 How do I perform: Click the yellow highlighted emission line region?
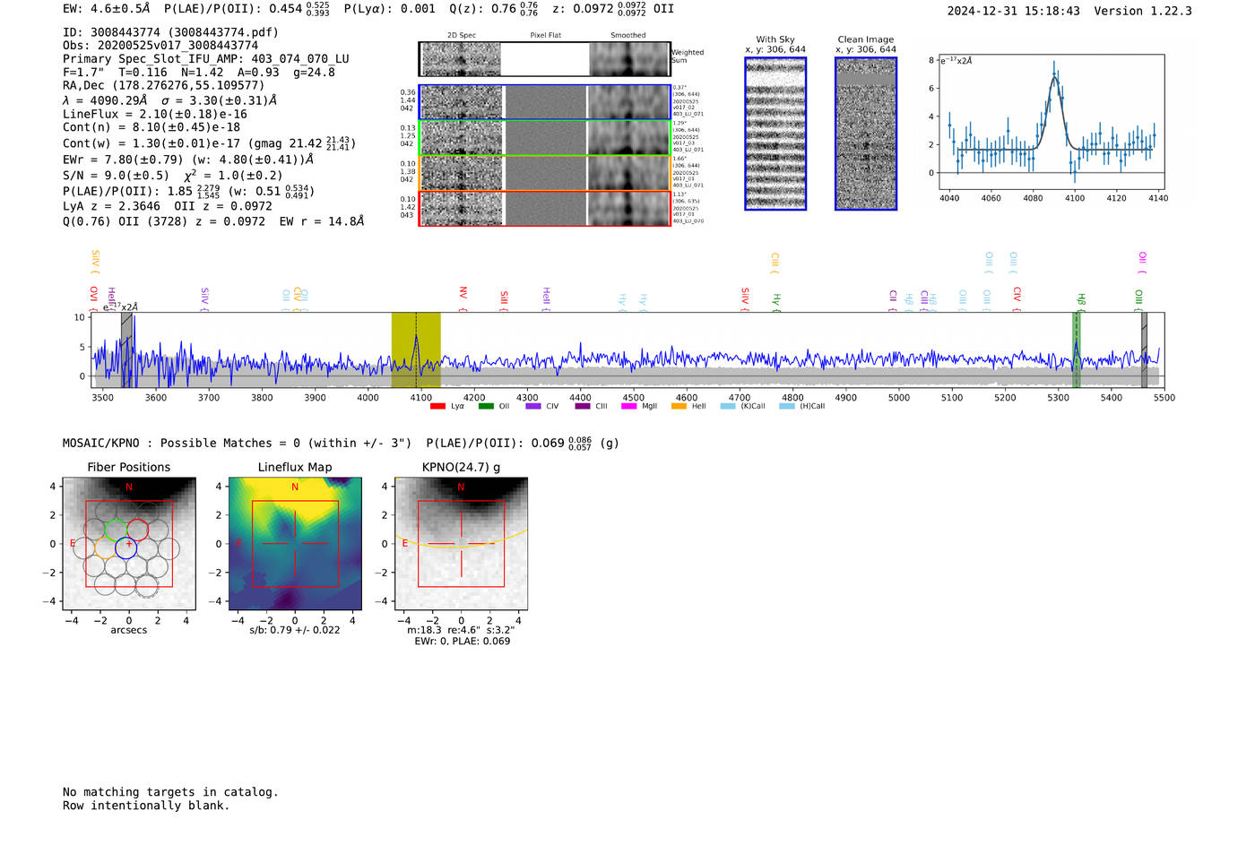(x=416, y=350)
